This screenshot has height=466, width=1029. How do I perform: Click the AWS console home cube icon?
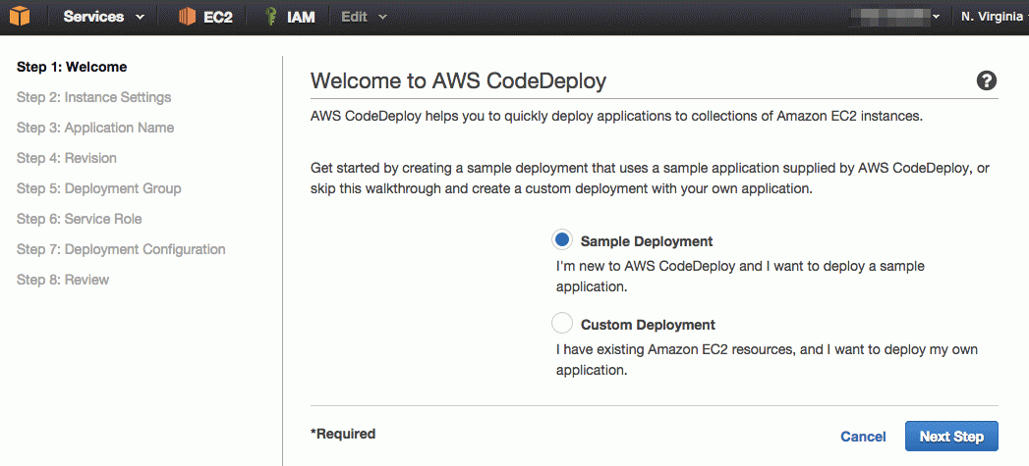coord(19,17)
